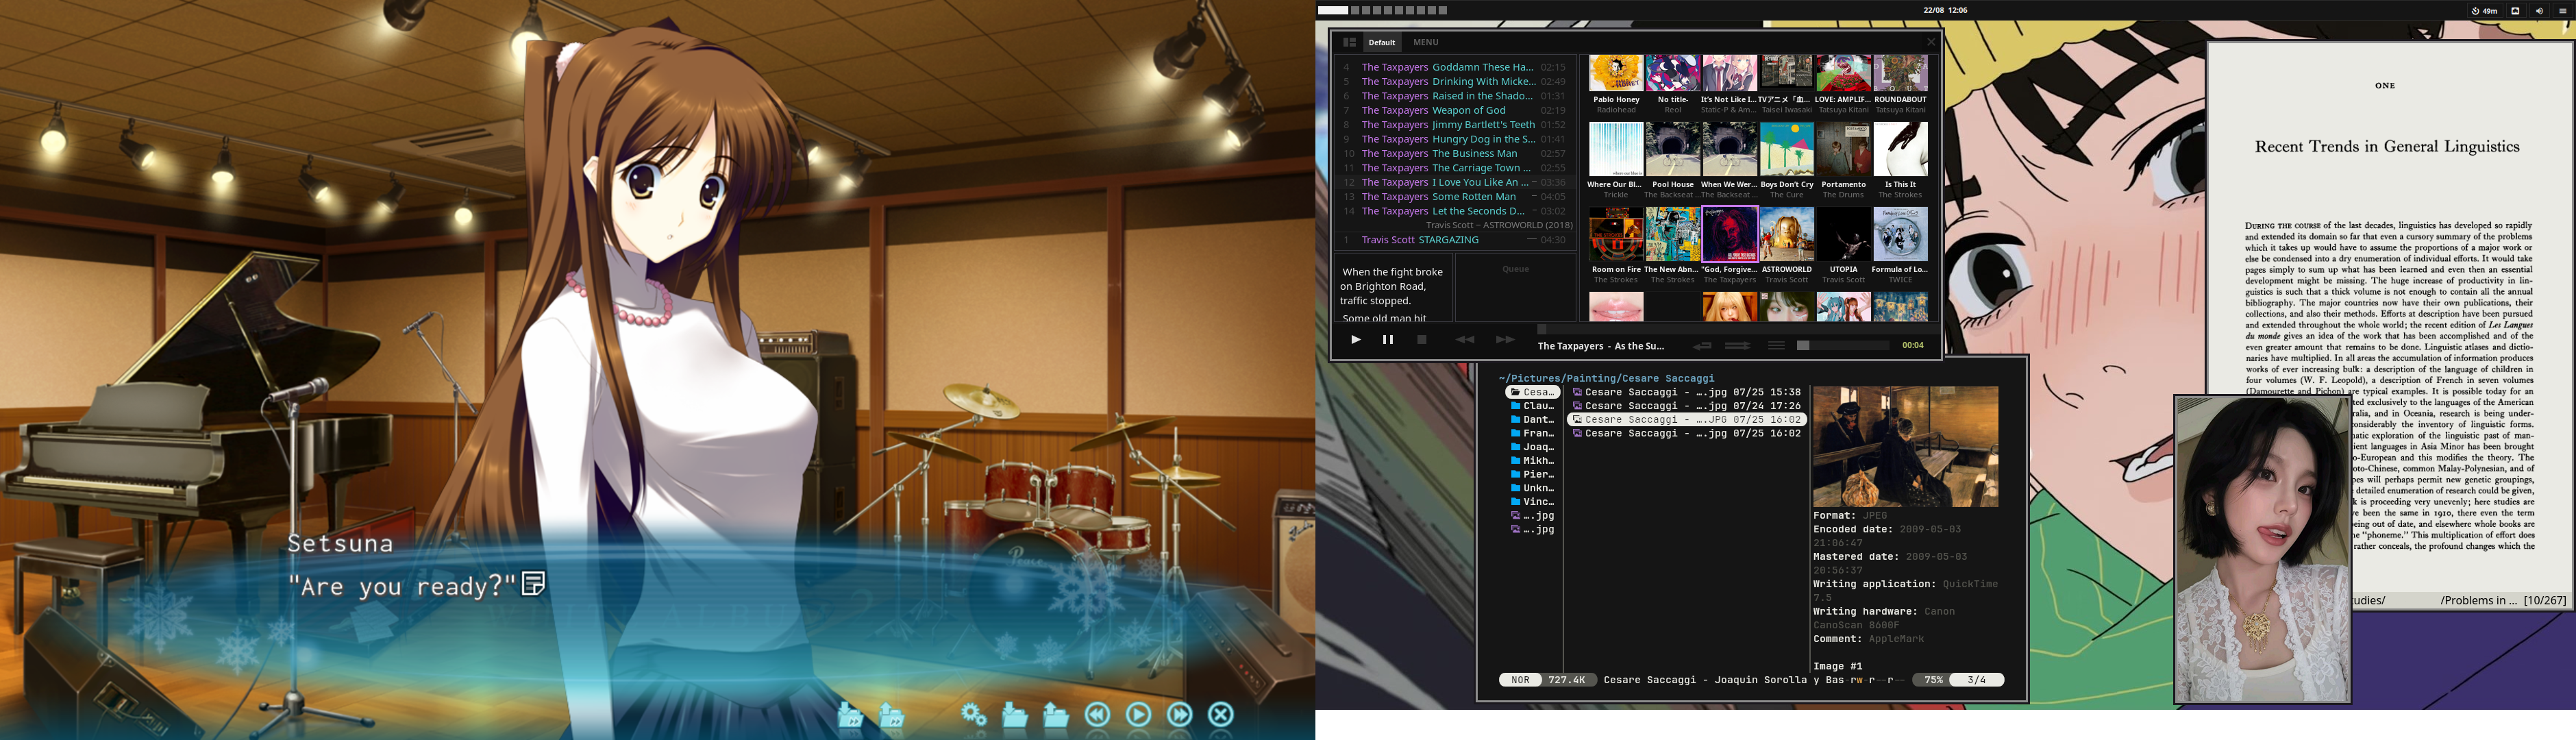
Task: Open Vinc... folder in file manager
Action: point(1533,502)
